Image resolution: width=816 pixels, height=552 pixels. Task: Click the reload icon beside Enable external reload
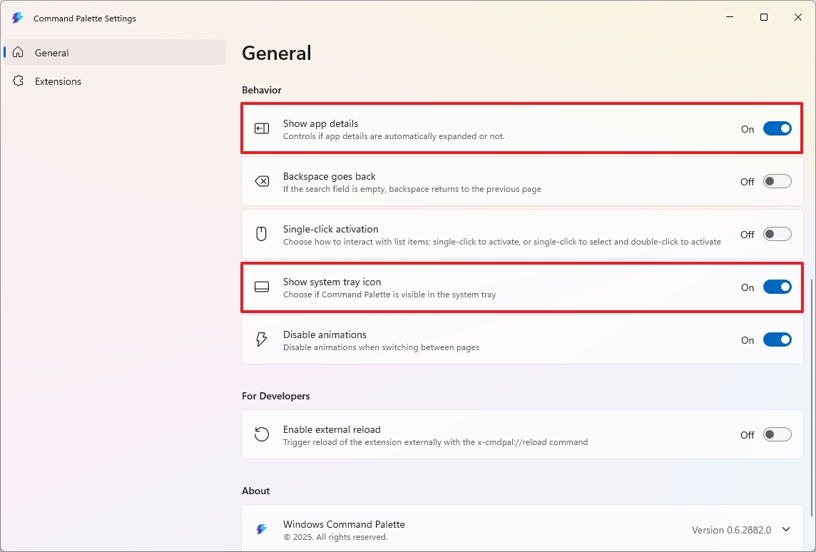pyautogui.click(x=261, y=434)
